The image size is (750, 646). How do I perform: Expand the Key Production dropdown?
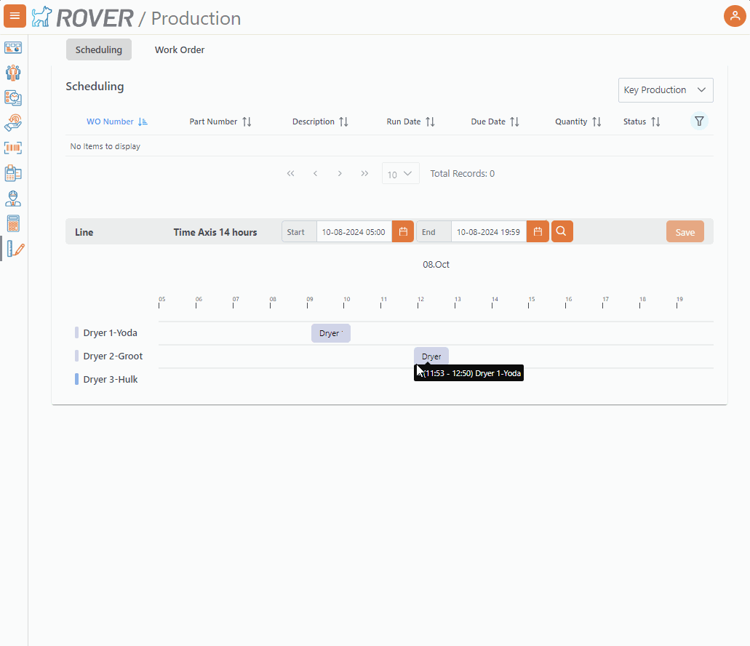pyautogui.click(x=665, y=90)
